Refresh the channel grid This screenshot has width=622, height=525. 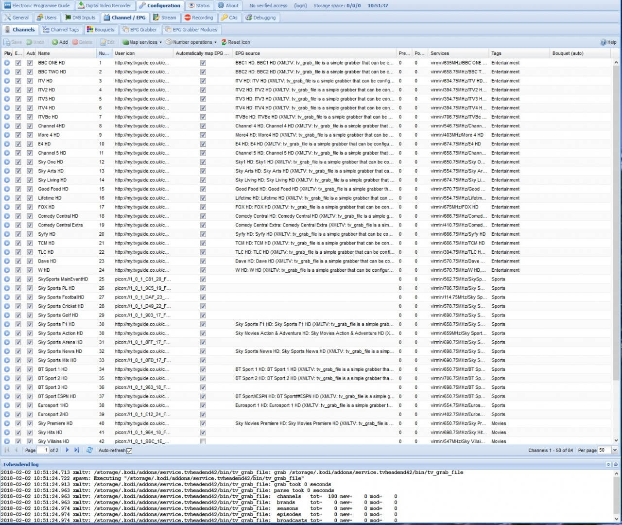(89, 450)
